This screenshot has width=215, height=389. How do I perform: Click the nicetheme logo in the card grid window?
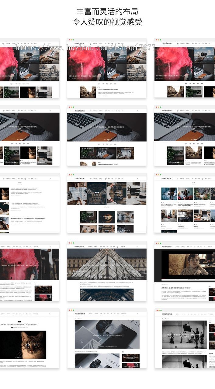point(167,178)
